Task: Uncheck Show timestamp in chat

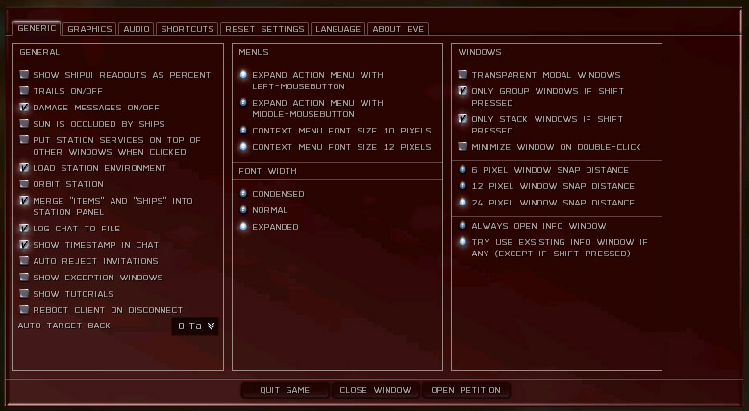Action: [x=24, y=245]
